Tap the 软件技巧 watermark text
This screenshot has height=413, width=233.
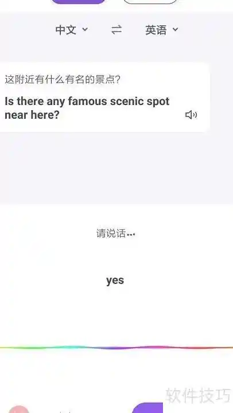pos(198,395)
